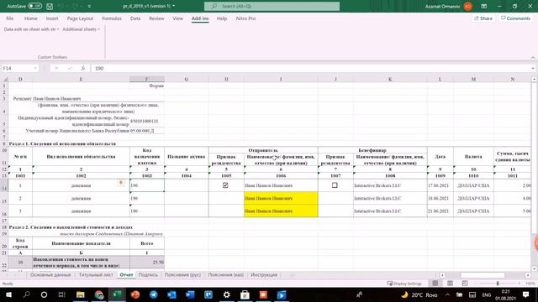Viewport: 538px width, 302px height.
Task: Open the Comments button
Action: pyautogui.click(x=515, y=18)
